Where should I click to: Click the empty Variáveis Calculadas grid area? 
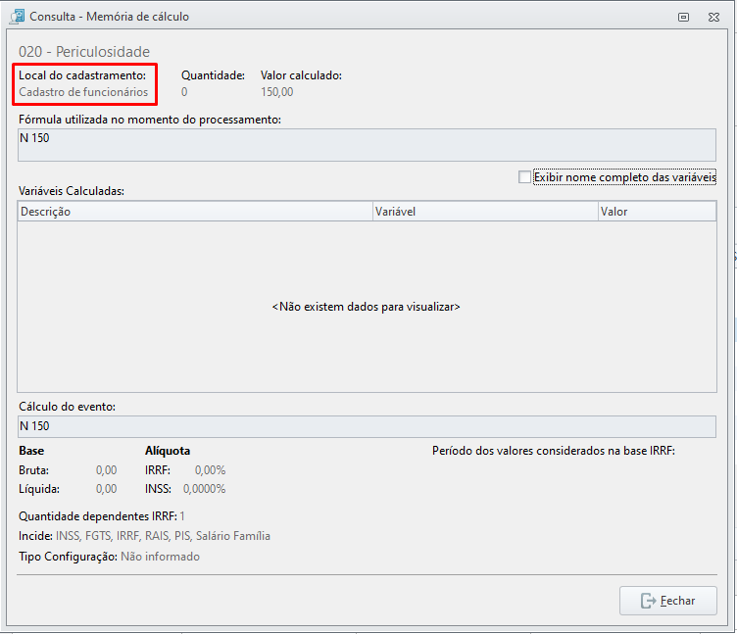tap(367, 307)
